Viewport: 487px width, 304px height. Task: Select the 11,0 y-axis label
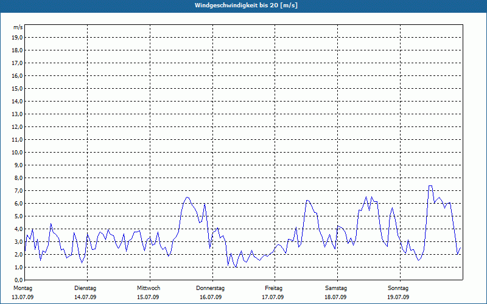[x=17, y=140]
